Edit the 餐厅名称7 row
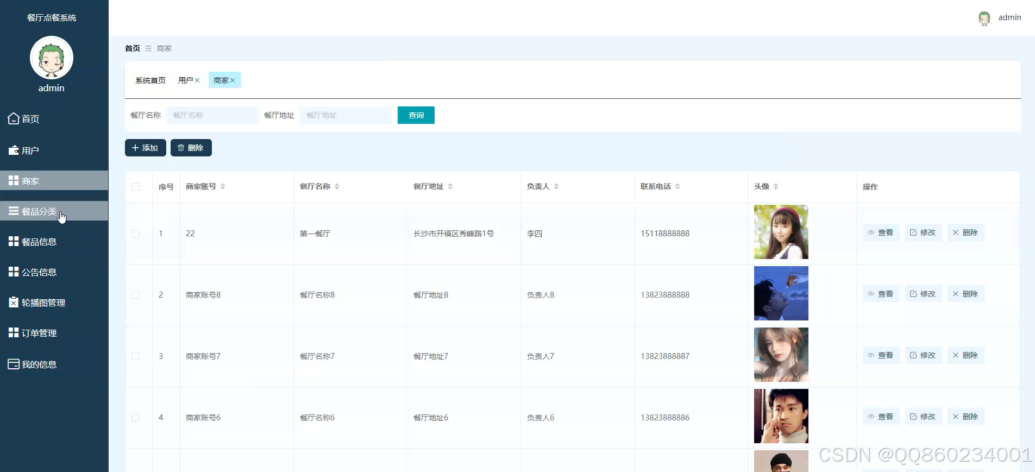Viewport: 1035px width, 472px height. (923, 355)
